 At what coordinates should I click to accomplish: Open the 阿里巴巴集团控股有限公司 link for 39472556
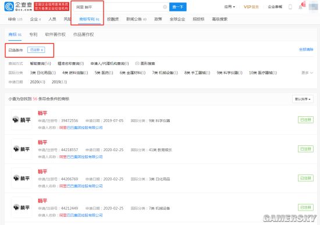pos(81,127)
